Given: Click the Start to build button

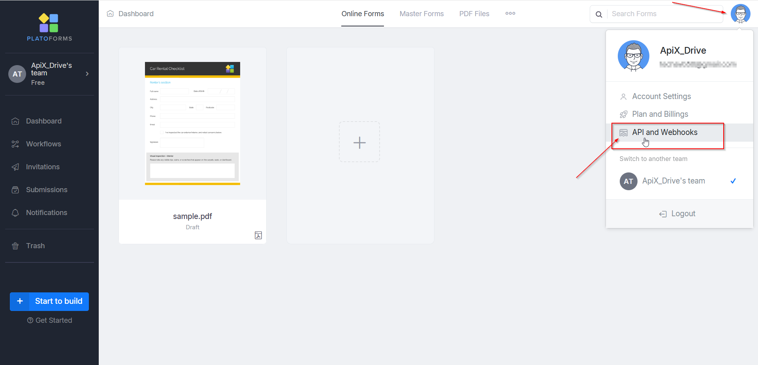Looking at the screenshot, I should [49, 301].
